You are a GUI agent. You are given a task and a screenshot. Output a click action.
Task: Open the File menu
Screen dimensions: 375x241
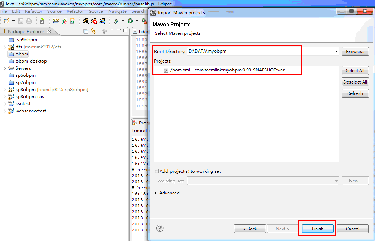tap(4, 11)
